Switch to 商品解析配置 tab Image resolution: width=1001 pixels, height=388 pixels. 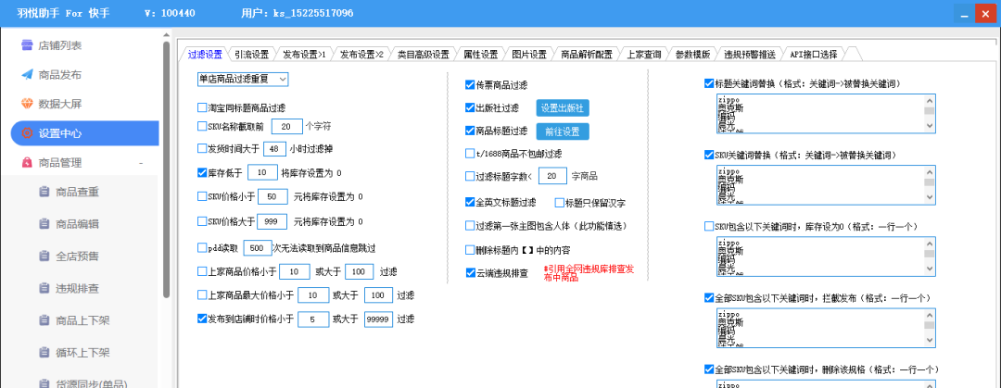pyautogui.click(x=586, y=55)
